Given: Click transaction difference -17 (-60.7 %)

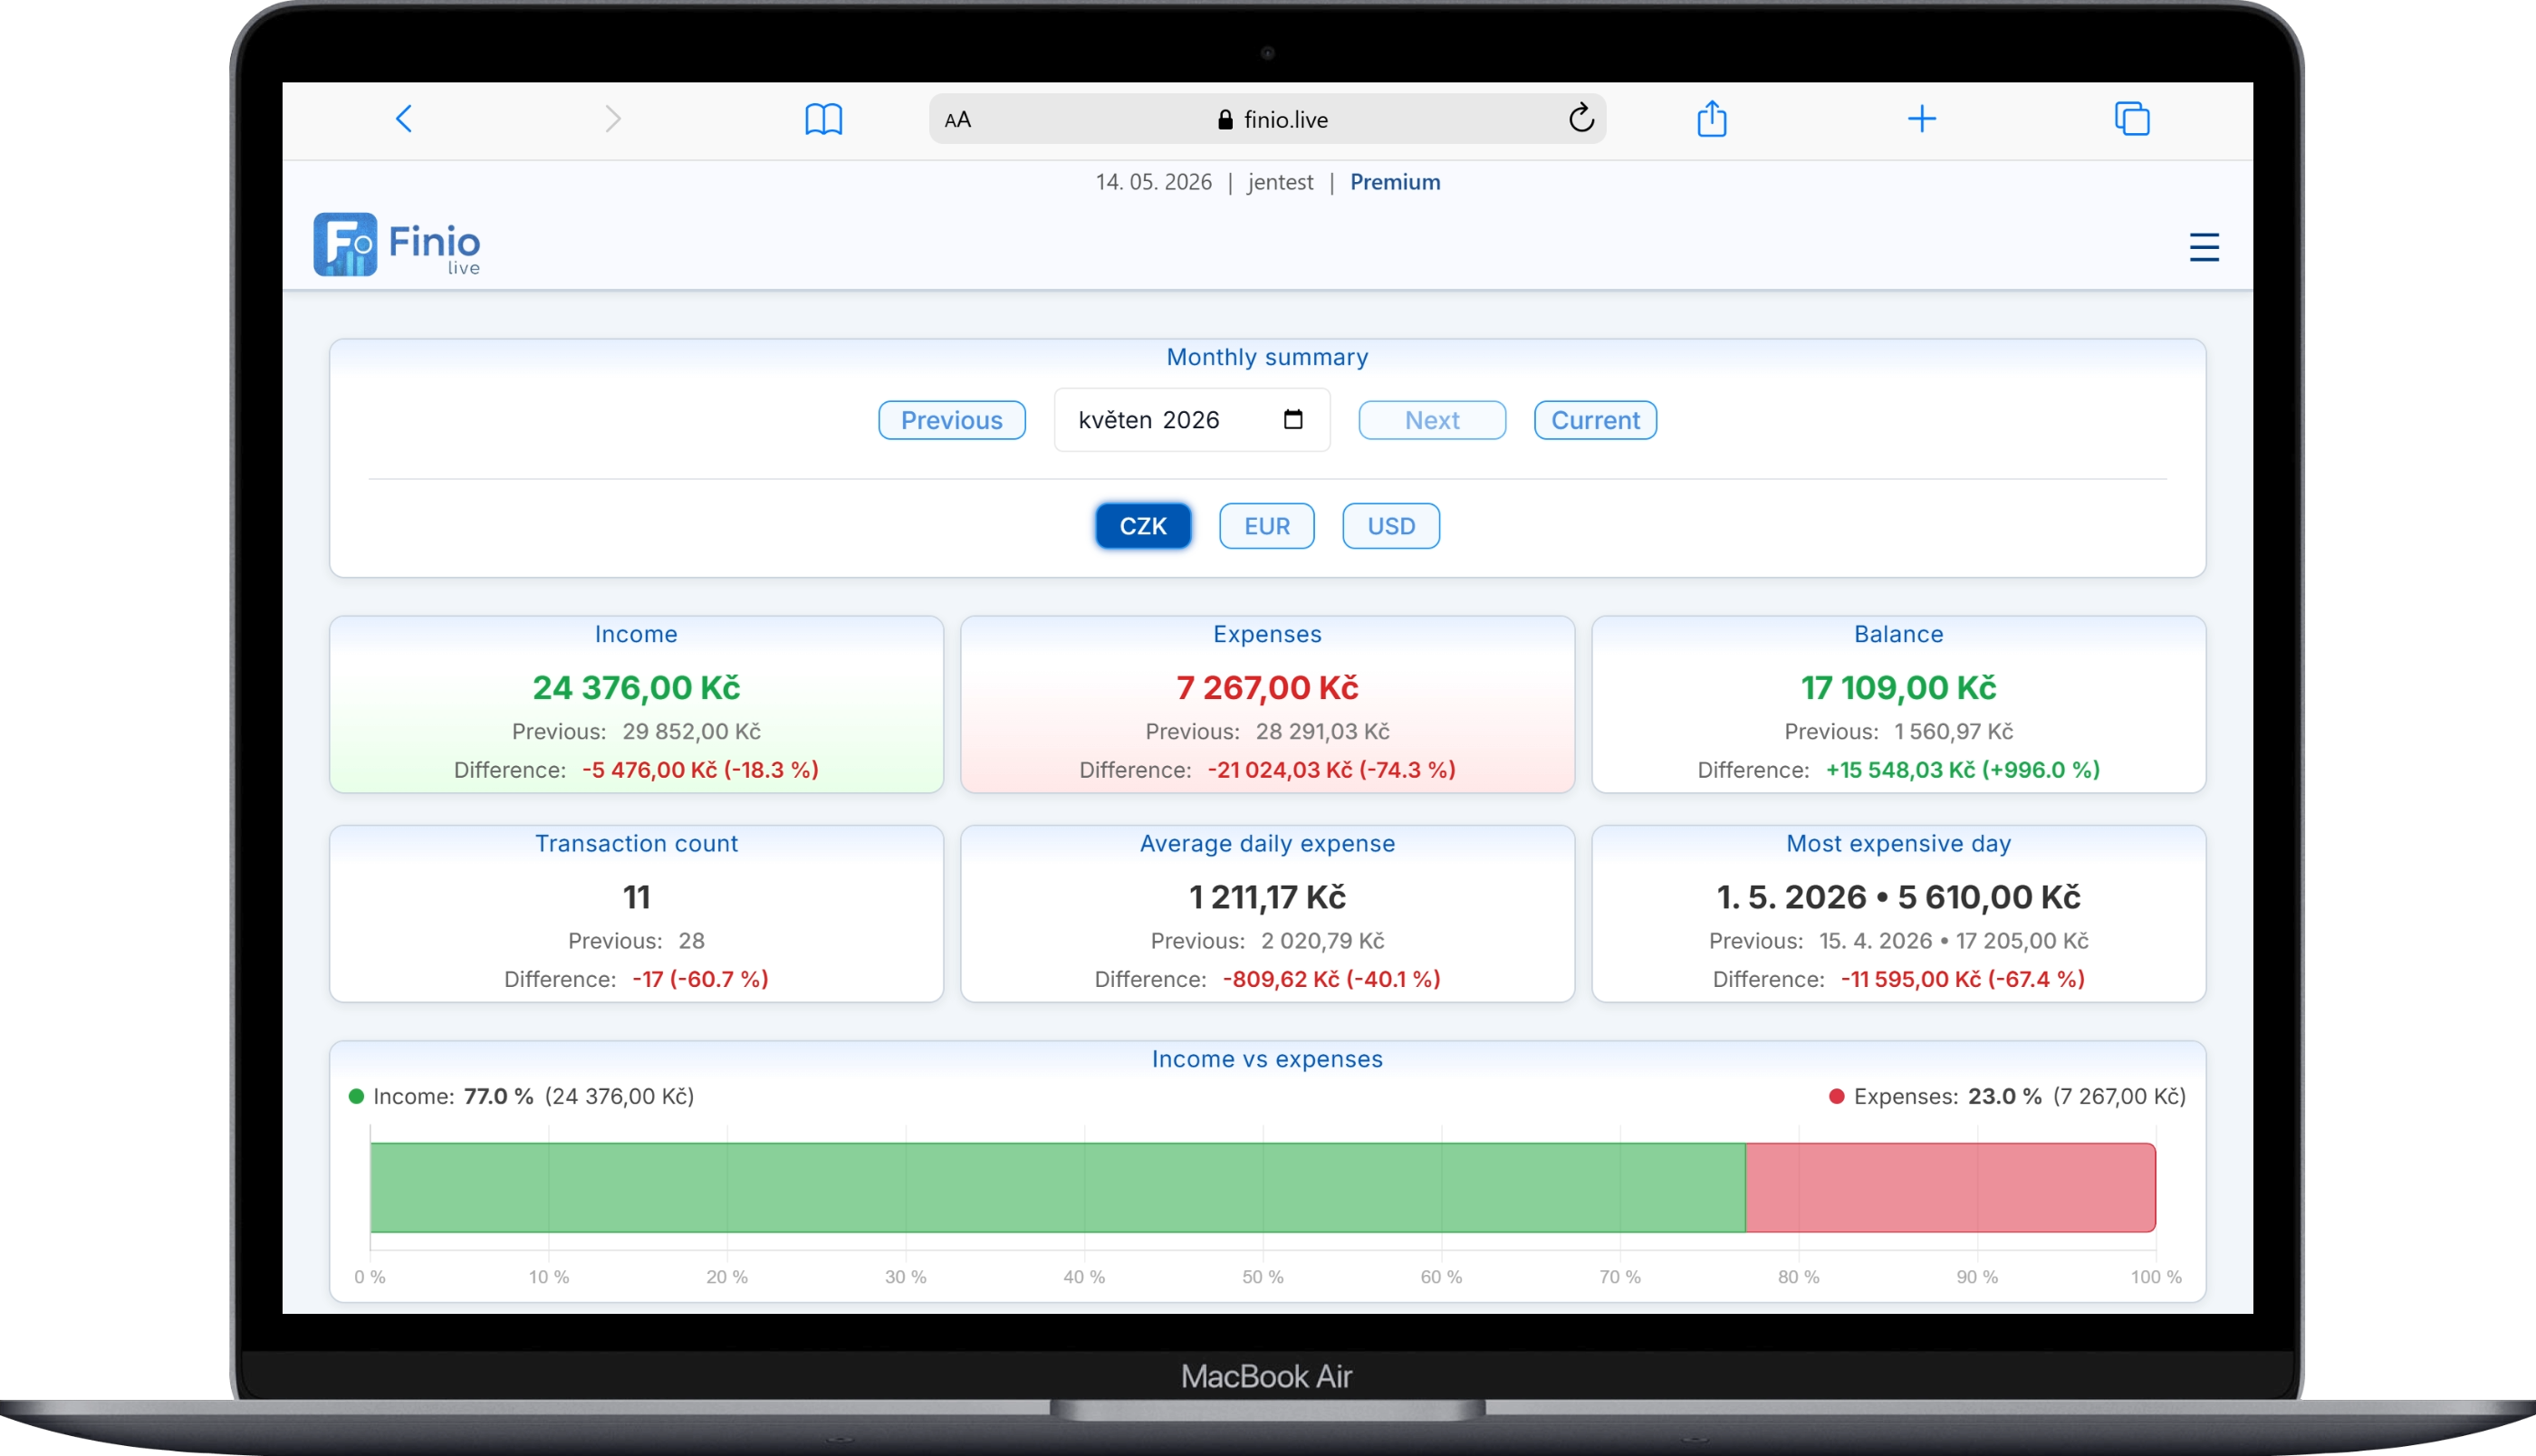Looking at the screenshot, I should (x=700, y=979).
